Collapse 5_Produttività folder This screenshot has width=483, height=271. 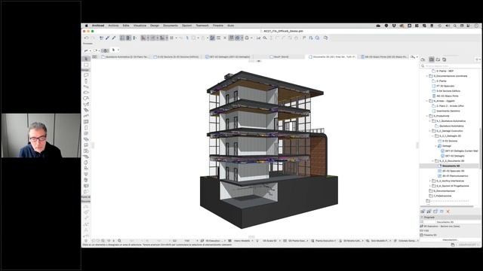[x=427, y=116]
